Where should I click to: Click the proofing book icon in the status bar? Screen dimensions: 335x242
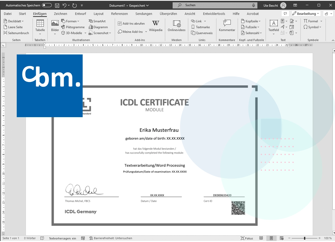click(42, 238)
